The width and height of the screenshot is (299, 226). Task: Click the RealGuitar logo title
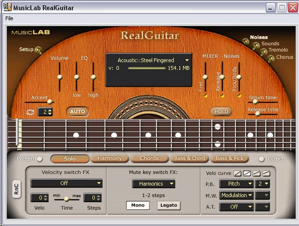coord(149,35)
